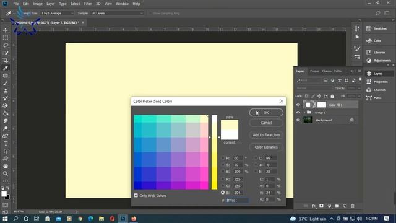
Task: Select the B blue radio button, value 204
Action: [223, 193]
